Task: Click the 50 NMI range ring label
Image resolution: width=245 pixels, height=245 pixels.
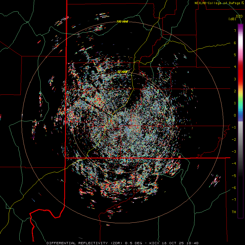Action: click(122, 72)
